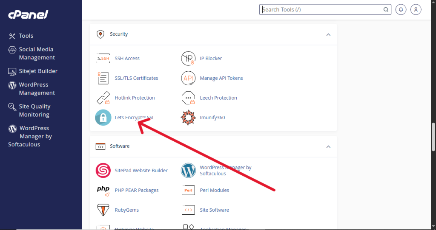
Task: Click WordPress Manager by Softaculous sidebar icon
Action: (12, 129)
